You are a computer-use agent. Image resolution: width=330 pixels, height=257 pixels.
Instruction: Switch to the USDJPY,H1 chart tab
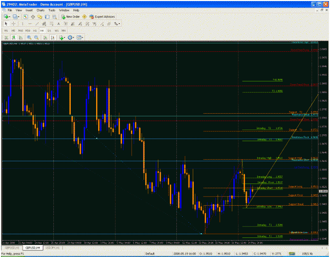tap(52, 248)
